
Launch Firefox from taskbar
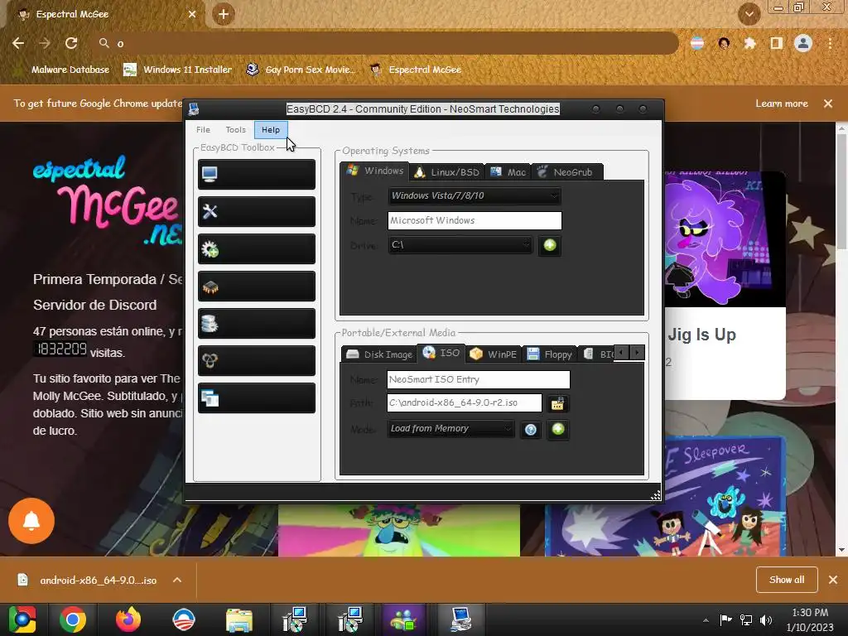pyautogui.click(x=128, y=619)
